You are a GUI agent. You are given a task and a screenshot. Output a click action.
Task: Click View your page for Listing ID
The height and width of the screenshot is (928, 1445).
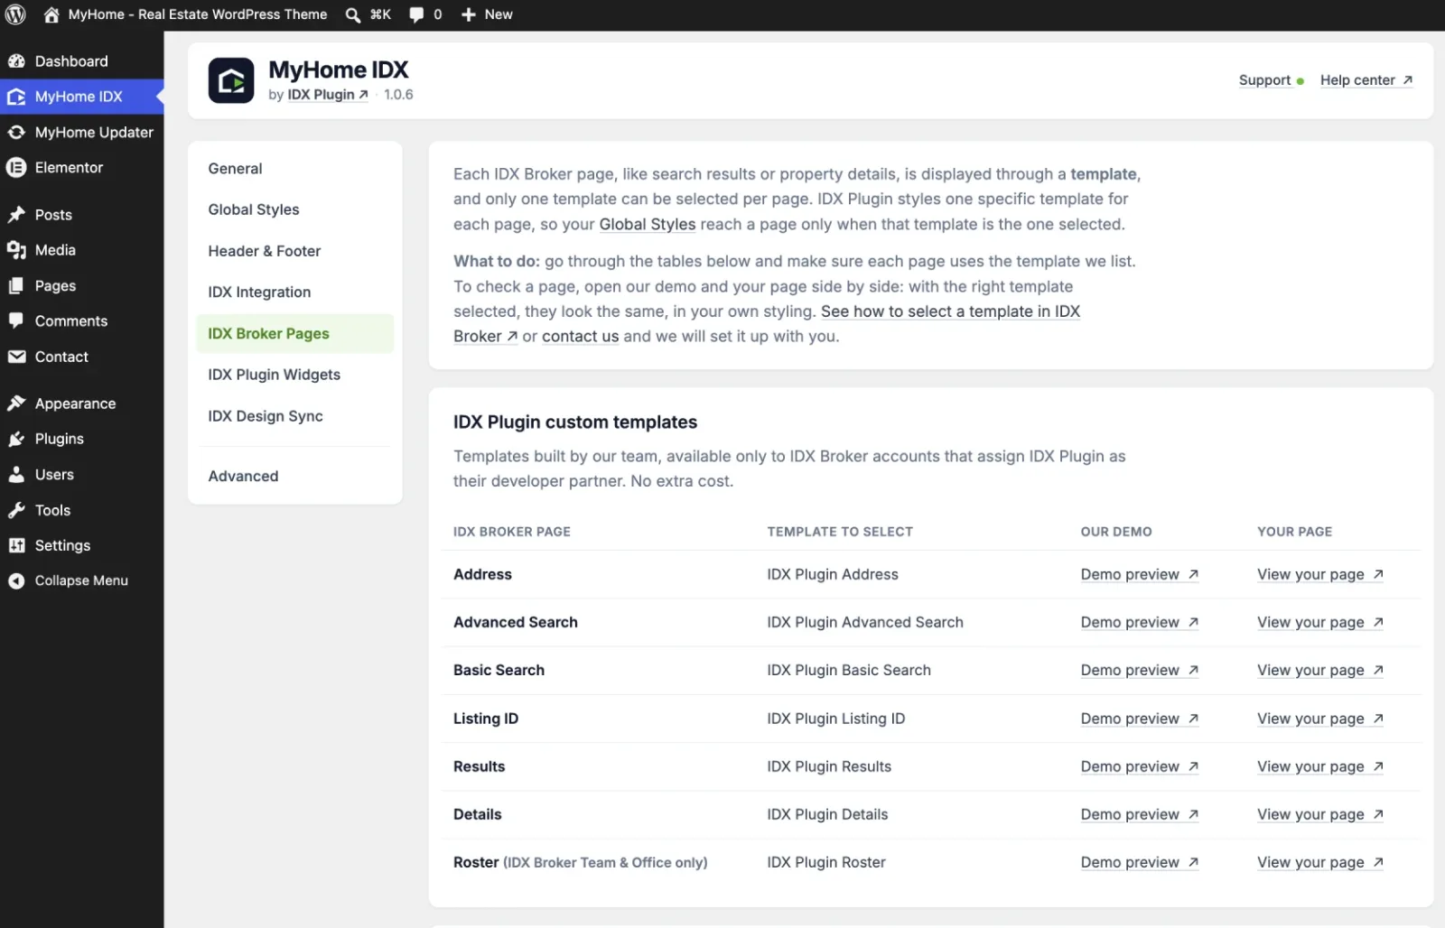click(x=1319, y=719)
